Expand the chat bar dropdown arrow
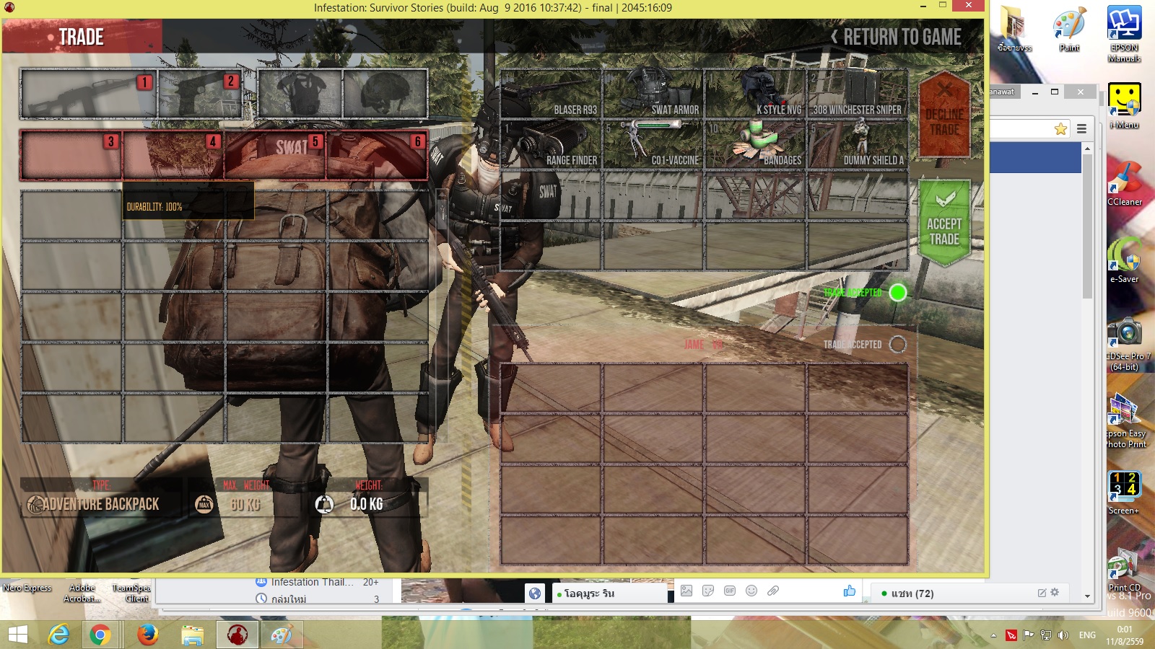This screenshot has width=1155, height=649. coord(1087,596)
